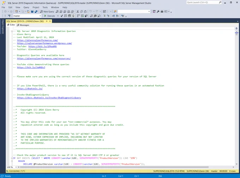Parse the query with the checkmark icon
Screen dimensions: 240x178
coord(62,16)
